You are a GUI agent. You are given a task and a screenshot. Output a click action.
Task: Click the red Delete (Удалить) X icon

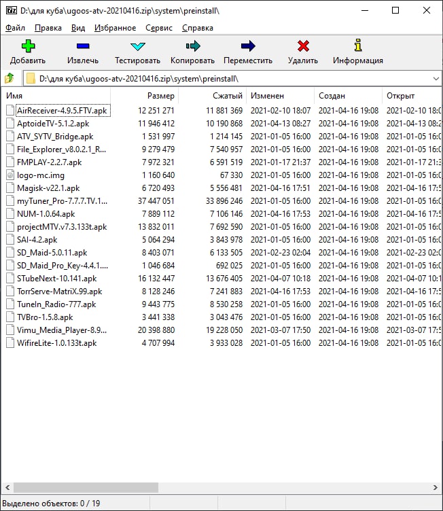[x=303, y=46]
